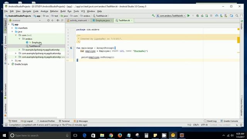Click the Project Structure icon in toolbar

[232, 15]
